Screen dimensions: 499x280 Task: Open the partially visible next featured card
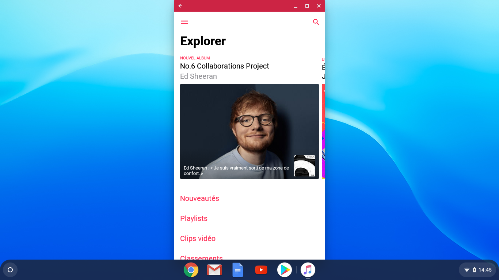click(x=323, y=131)
